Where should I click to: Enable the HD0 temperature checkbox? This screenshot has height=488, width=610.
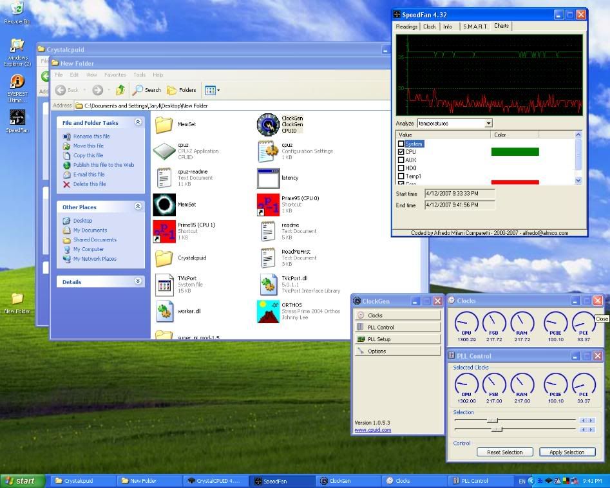click(401, 167)
